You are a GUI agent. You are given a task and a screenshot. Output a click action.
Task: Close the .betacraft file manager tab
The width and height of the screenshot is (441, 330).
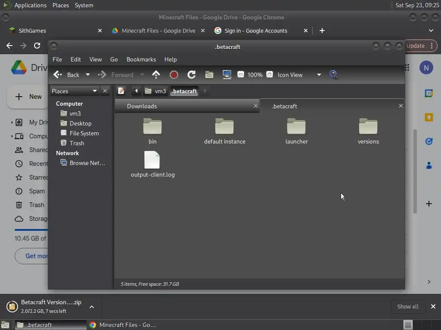coord(401,106)
